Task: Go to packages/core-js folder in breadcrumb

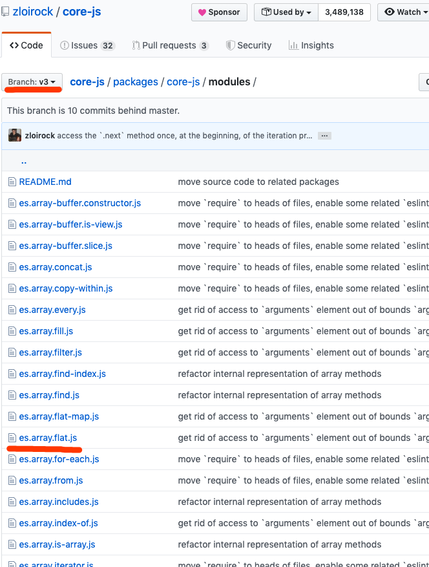Action: tap(183, 81)
